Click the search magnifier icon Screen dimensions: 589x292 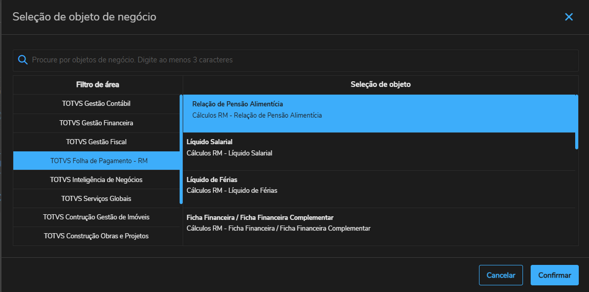click(x=23, y=60)
